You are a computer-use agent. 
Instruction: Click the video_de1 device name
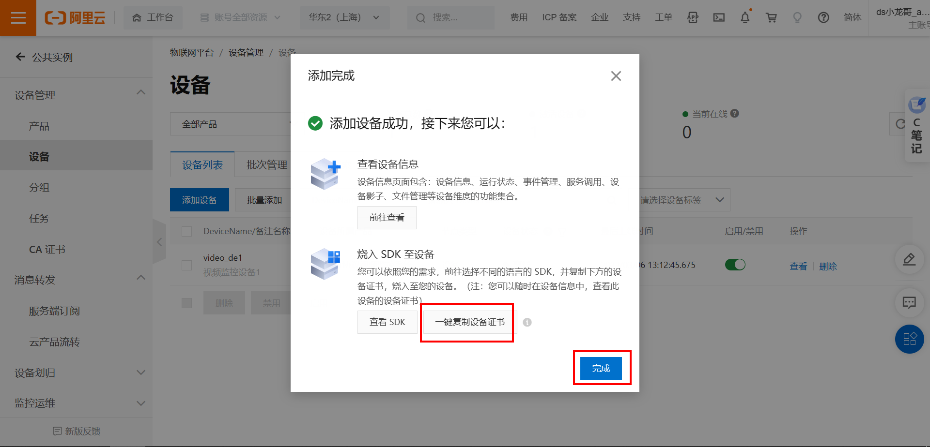point(223,258)
